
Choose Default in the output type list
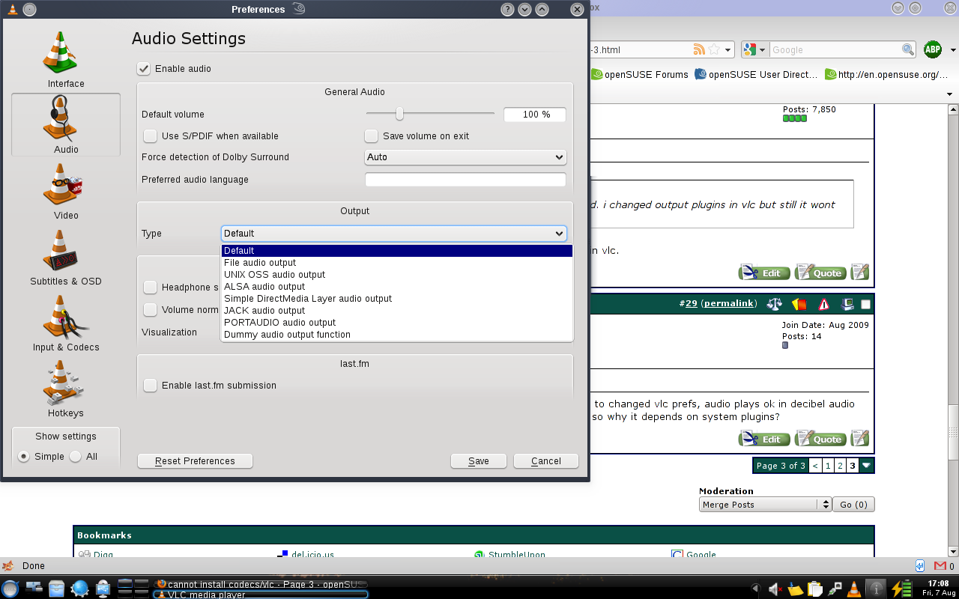[396, 251]
